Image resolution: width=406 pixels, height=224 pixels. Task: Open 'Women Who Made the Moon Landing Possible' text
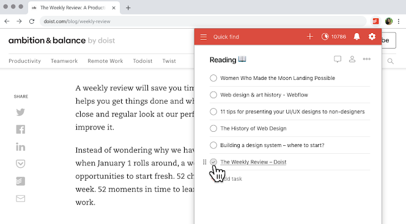pyautogui.click(x=278, y=78)
